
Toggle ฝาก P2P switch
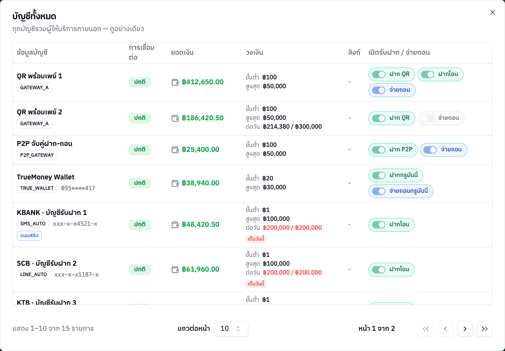379,150
